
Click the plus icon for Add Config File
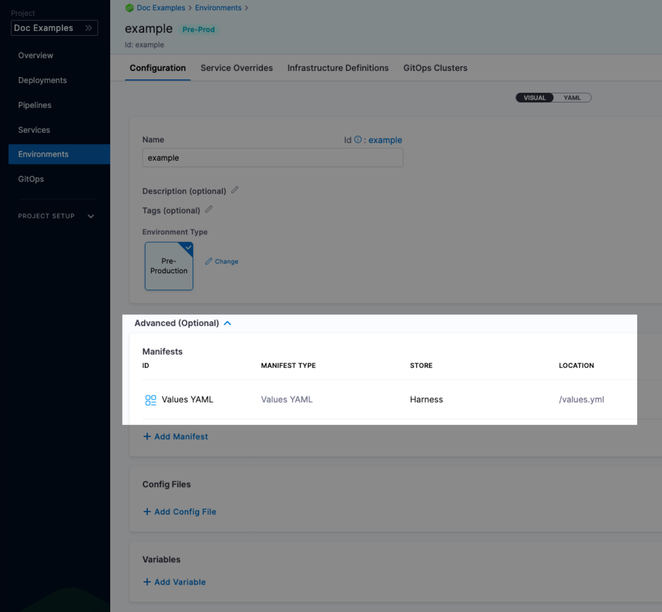(x=147, y=512)
